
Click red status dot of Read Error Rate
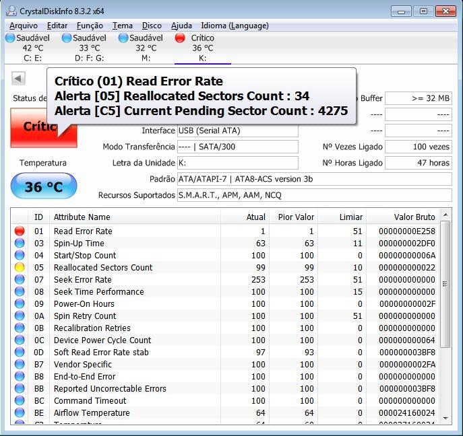20,231
